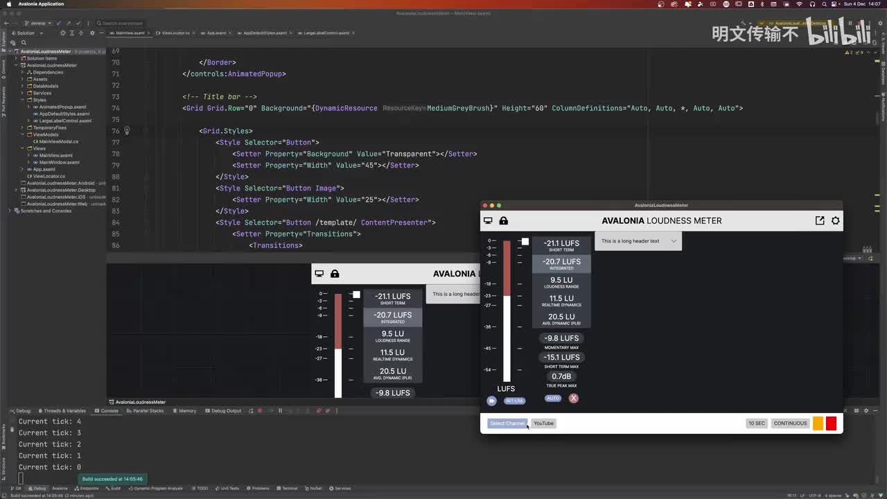
Task: Click the white slider thumb atop the meter scale
Action: [x=525, y=241]
